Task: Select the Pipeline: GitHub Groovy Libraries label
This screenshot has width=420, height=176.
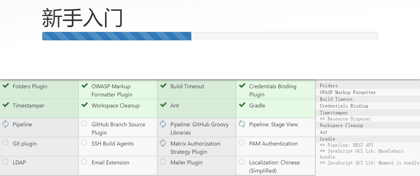Action: click(200, 128)
